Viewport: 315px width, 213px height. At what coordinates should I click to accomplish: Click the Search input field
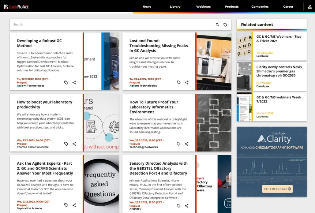click(x=113, y=25)
